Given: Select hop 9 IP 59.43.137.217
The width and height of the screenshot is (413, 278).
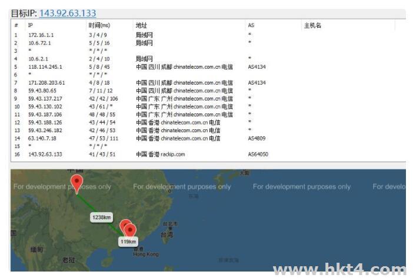Looking at the screenshot, I should [x=45, y=99].
